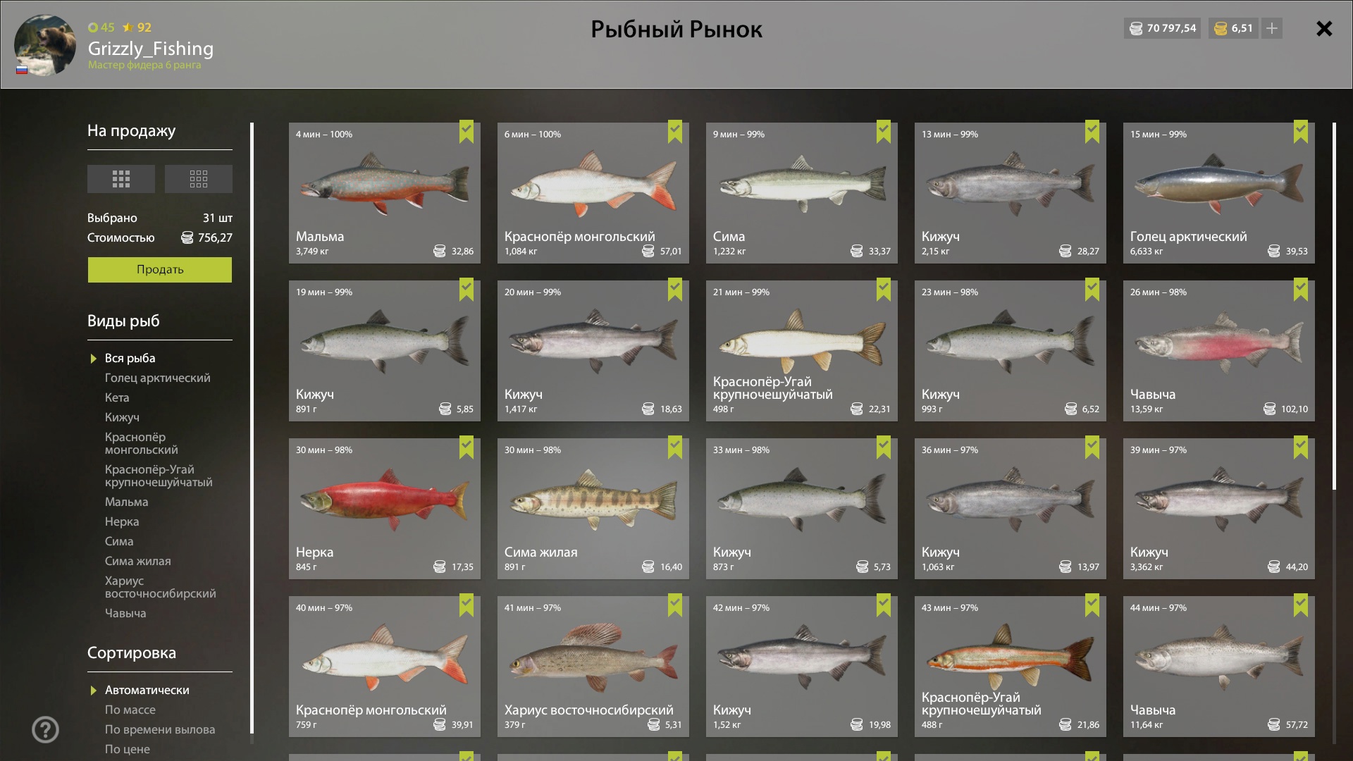This screenshot has width=1353, height=761.
Task: Switch to small grid view icon
Action: click(198, 179)
